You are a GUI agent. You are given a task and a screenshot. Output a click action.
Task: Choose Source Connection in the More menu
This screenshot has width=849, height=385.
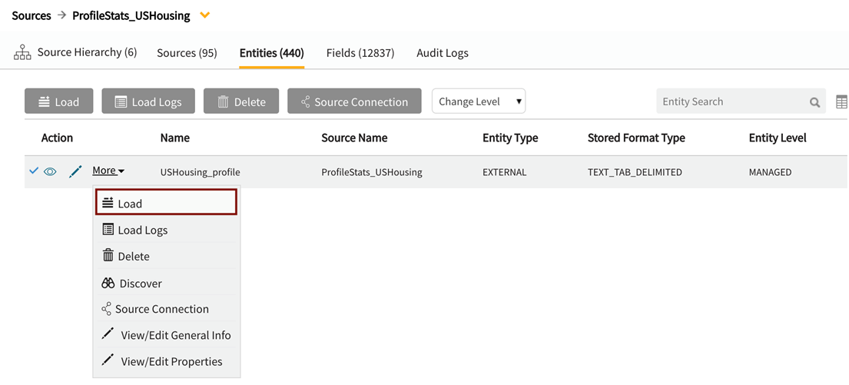166,309
